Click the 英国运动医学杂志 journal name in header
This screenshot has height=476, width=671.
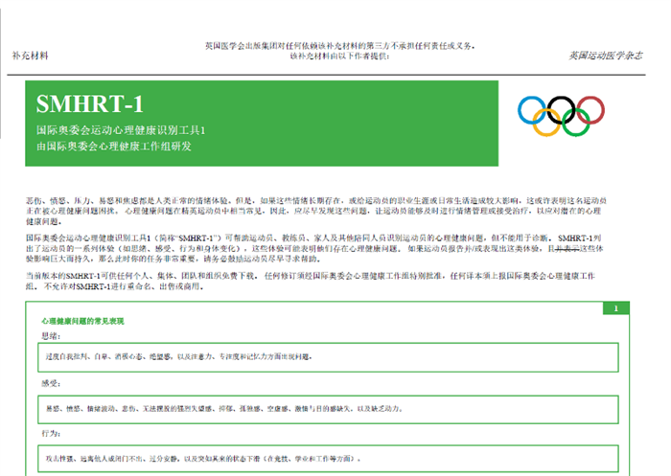606,56
